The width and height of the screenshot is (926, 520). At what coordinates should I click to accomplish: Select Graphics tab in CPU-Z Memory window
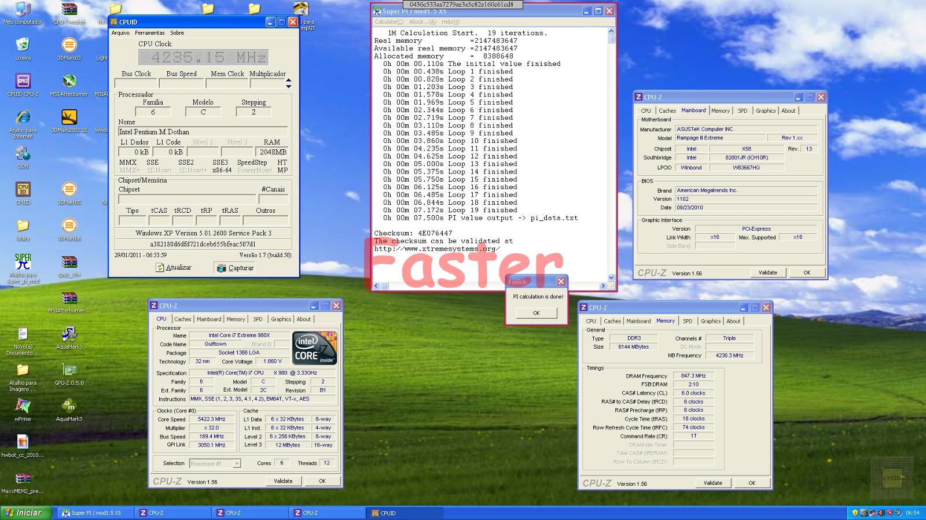(x=711, y=322)
